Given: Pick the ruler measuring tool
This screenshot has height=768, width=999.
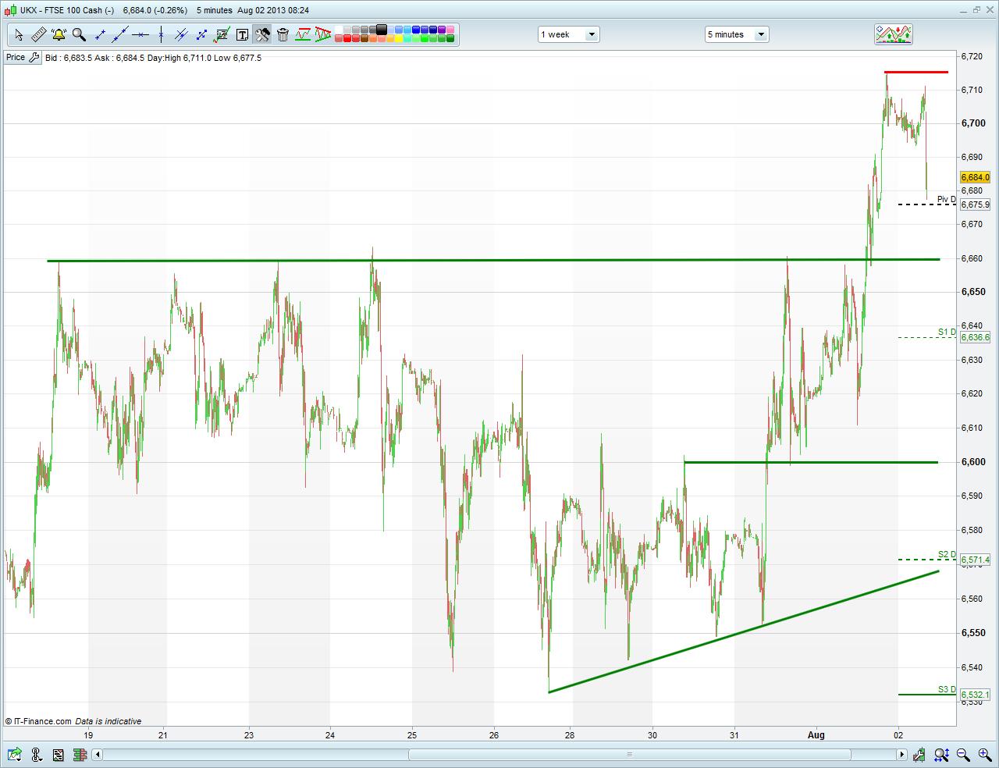Looking at the screenshot, I should click(x=38, y=34).
